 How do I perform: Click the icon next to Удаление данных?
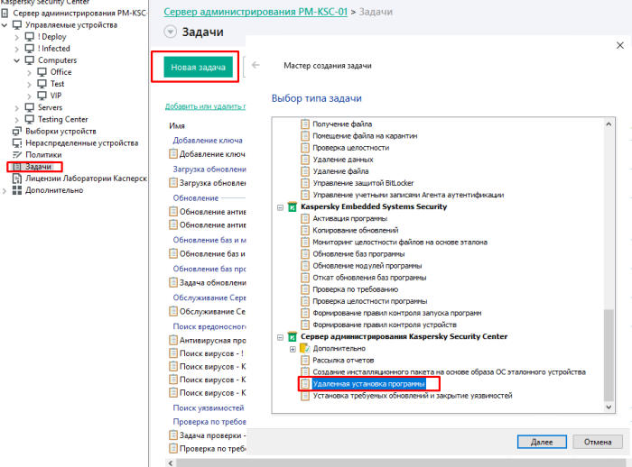tap(305, 160)
